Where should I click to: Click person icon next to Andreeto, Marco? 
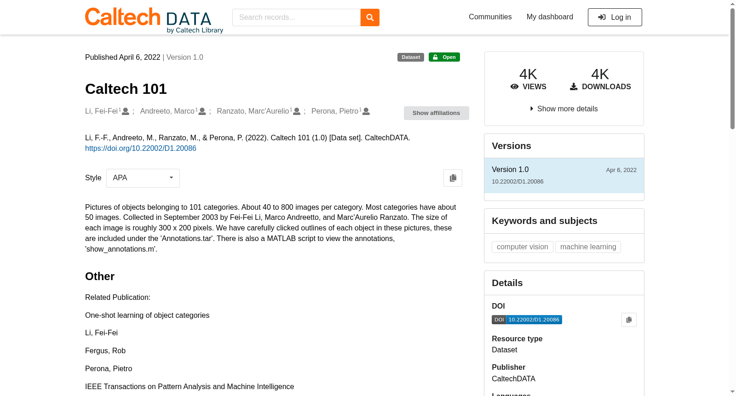tap(202, 111)
